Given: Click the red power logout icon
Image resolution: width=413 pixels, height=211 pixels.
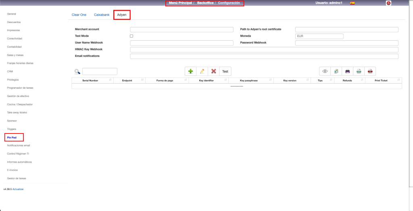Looking at the screenshot, I should [x=388, y=3].
